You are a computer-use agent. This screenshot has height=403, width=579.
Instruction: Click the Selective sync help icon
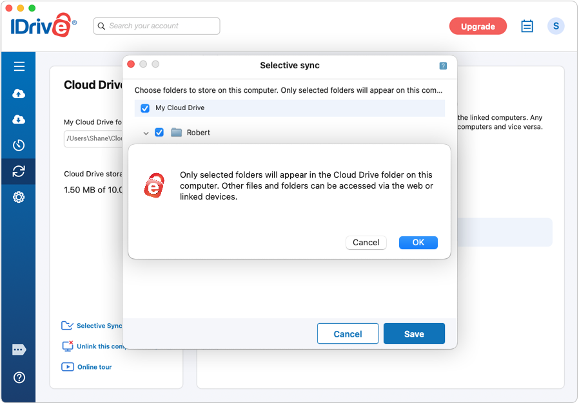pyautogui.click(x=443, y=66)
